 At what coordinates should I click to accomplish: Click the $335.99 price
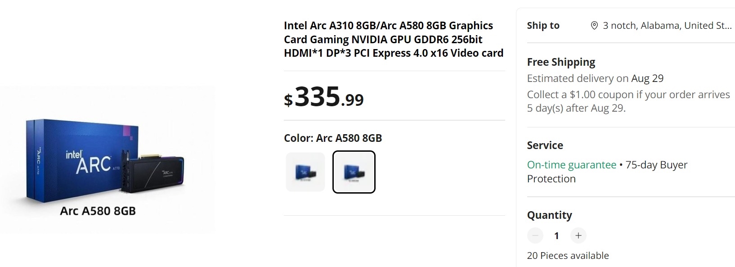pyautogui.click(x=324, y=97)
